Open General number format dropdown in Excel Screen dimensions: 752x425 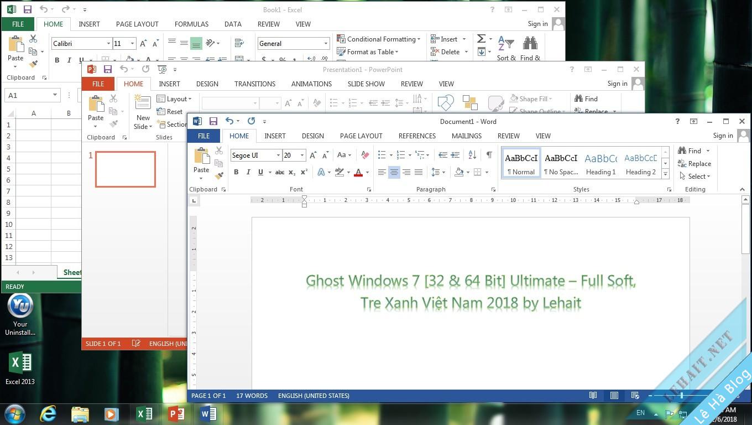click(326, 43)
